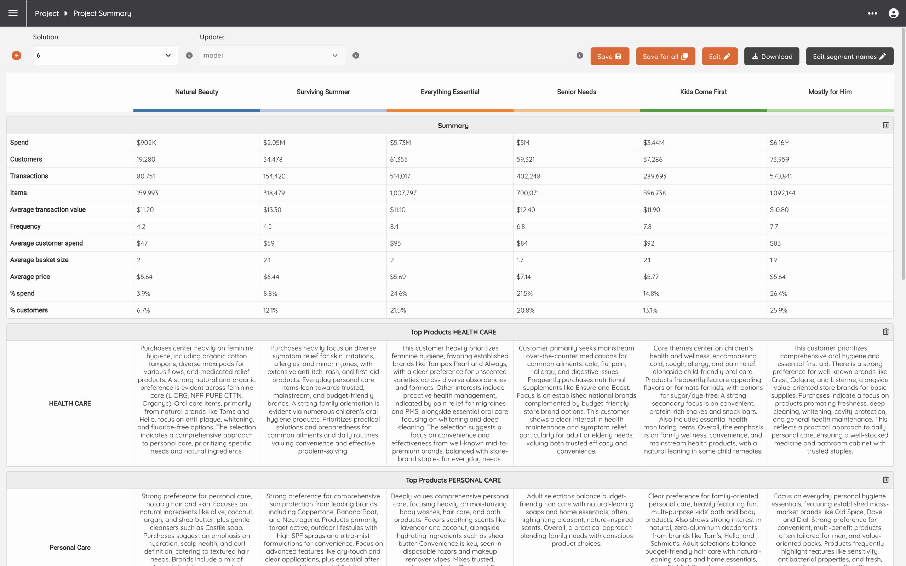
Task: Click the 26.4% spend share cell
Action: tap(830, 294)
